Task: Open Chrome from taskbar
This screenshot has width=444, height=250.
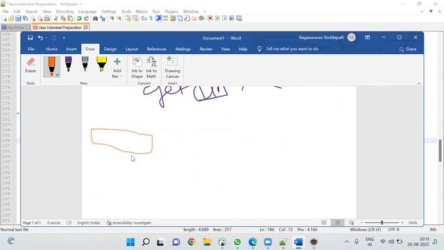Action: pyautogui.click(x=191, y=242)
